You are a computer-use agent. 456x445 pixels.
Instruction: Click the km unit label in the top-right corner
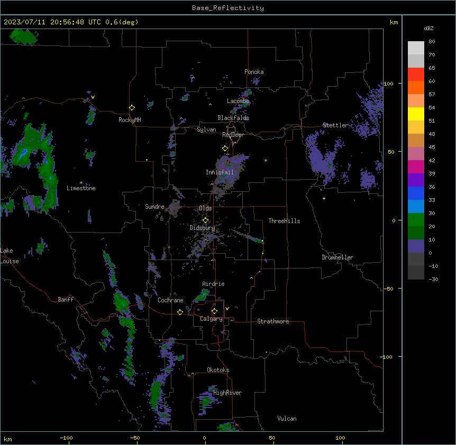pos(394,22)
